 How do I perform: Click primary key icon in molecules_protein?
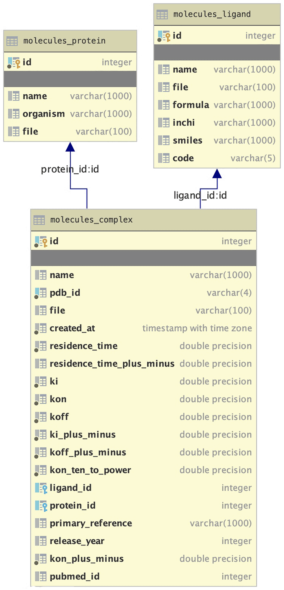(x=14, y=62)
